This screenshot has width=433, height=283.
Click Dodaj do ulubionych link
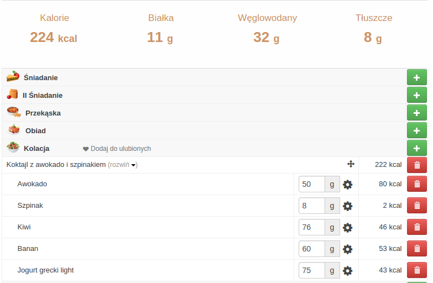tap(117, 149)
